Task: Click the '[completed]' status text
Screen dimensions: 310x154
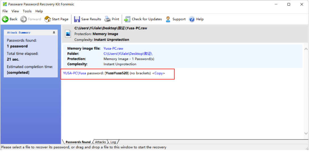Action: 18,72
